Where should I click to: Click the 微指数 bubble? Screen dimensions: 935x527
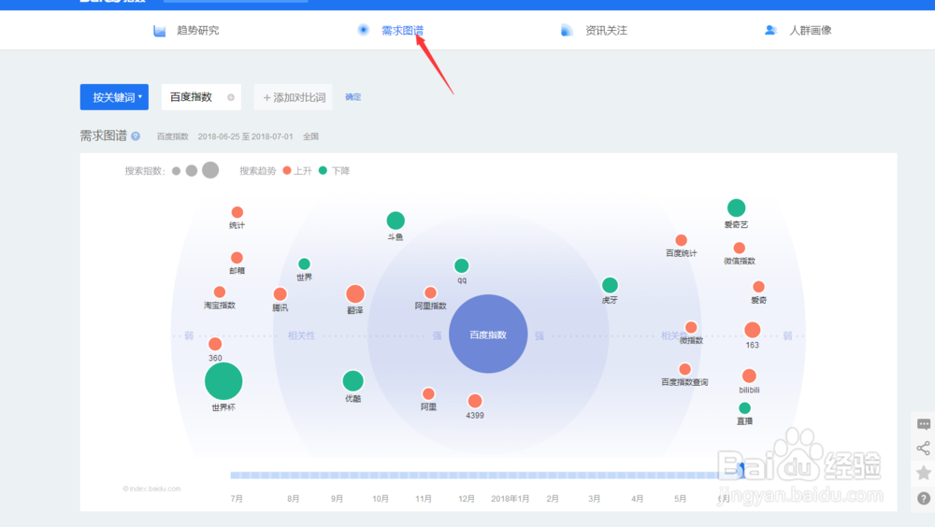(691, 327)
